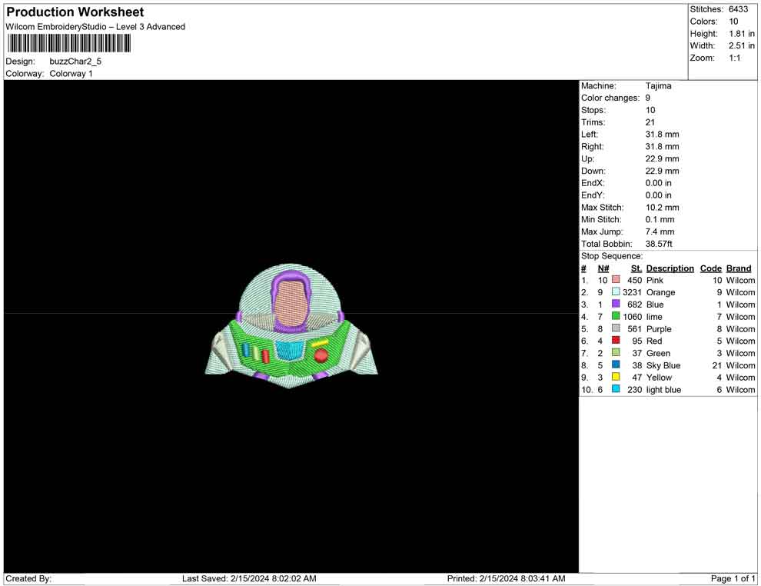
Task: Click the gray swatch labeled Purple
Action: [616, 329]
